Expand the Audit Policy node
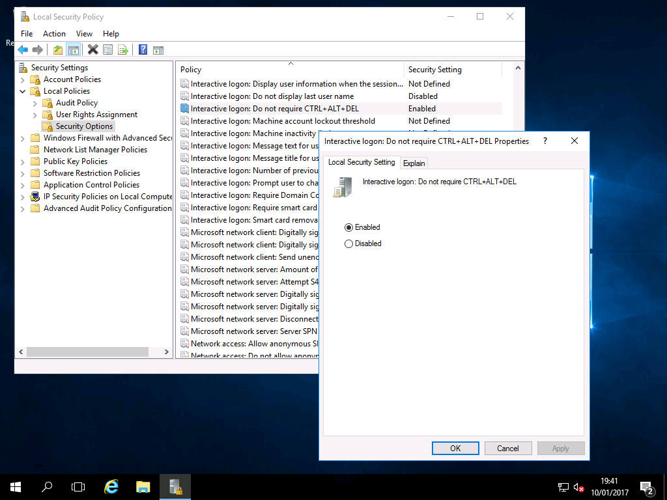 click(35, 103)
